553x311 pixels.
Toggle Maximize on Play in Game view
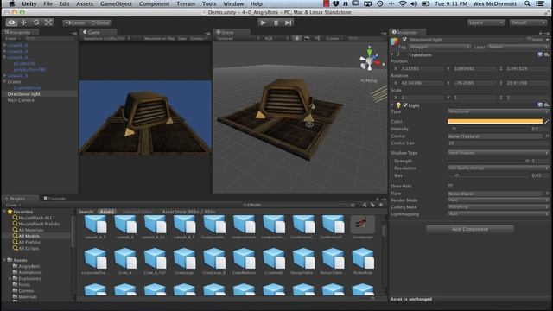click(159, 38)
